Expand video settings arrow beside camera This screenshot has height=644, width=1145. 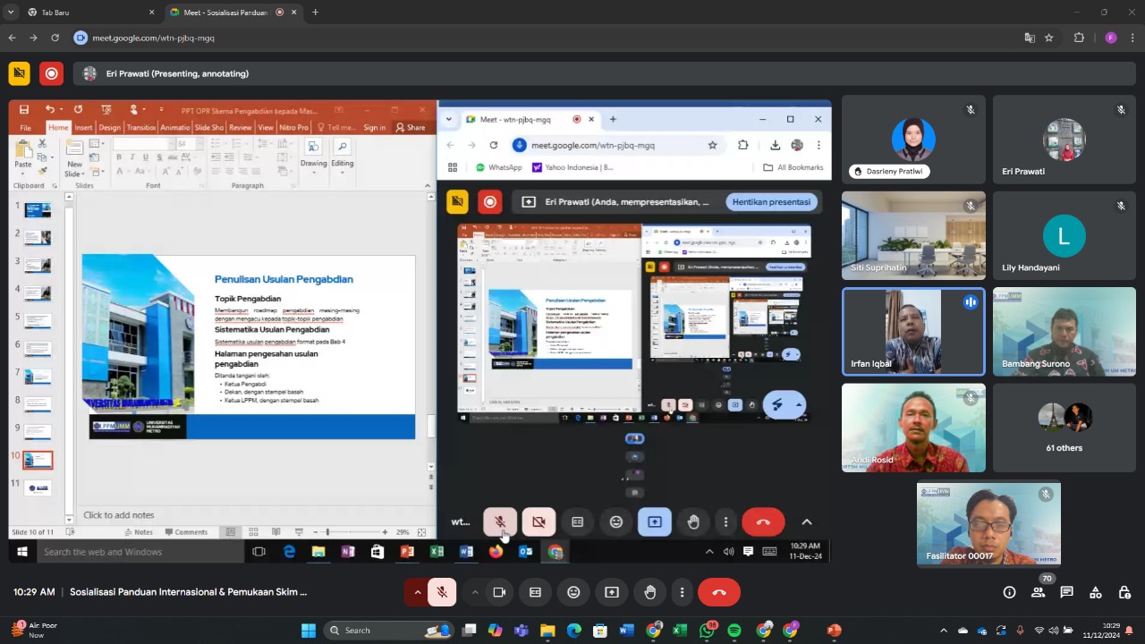[x=474, y=592]
